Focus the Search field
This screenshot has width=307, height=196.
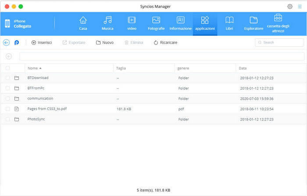pyautogui.click(x=279, y=42)
